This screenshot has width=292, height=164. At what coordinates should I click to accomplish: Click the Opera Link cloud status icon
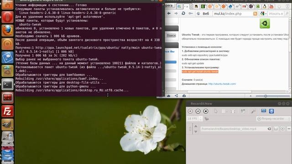(x=168, y=96)
